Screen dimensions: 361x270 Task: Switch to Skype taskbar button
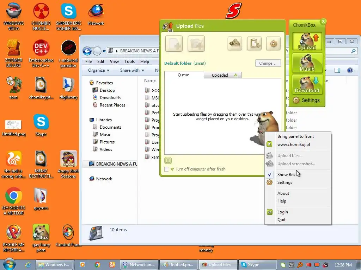coord(257,265)
